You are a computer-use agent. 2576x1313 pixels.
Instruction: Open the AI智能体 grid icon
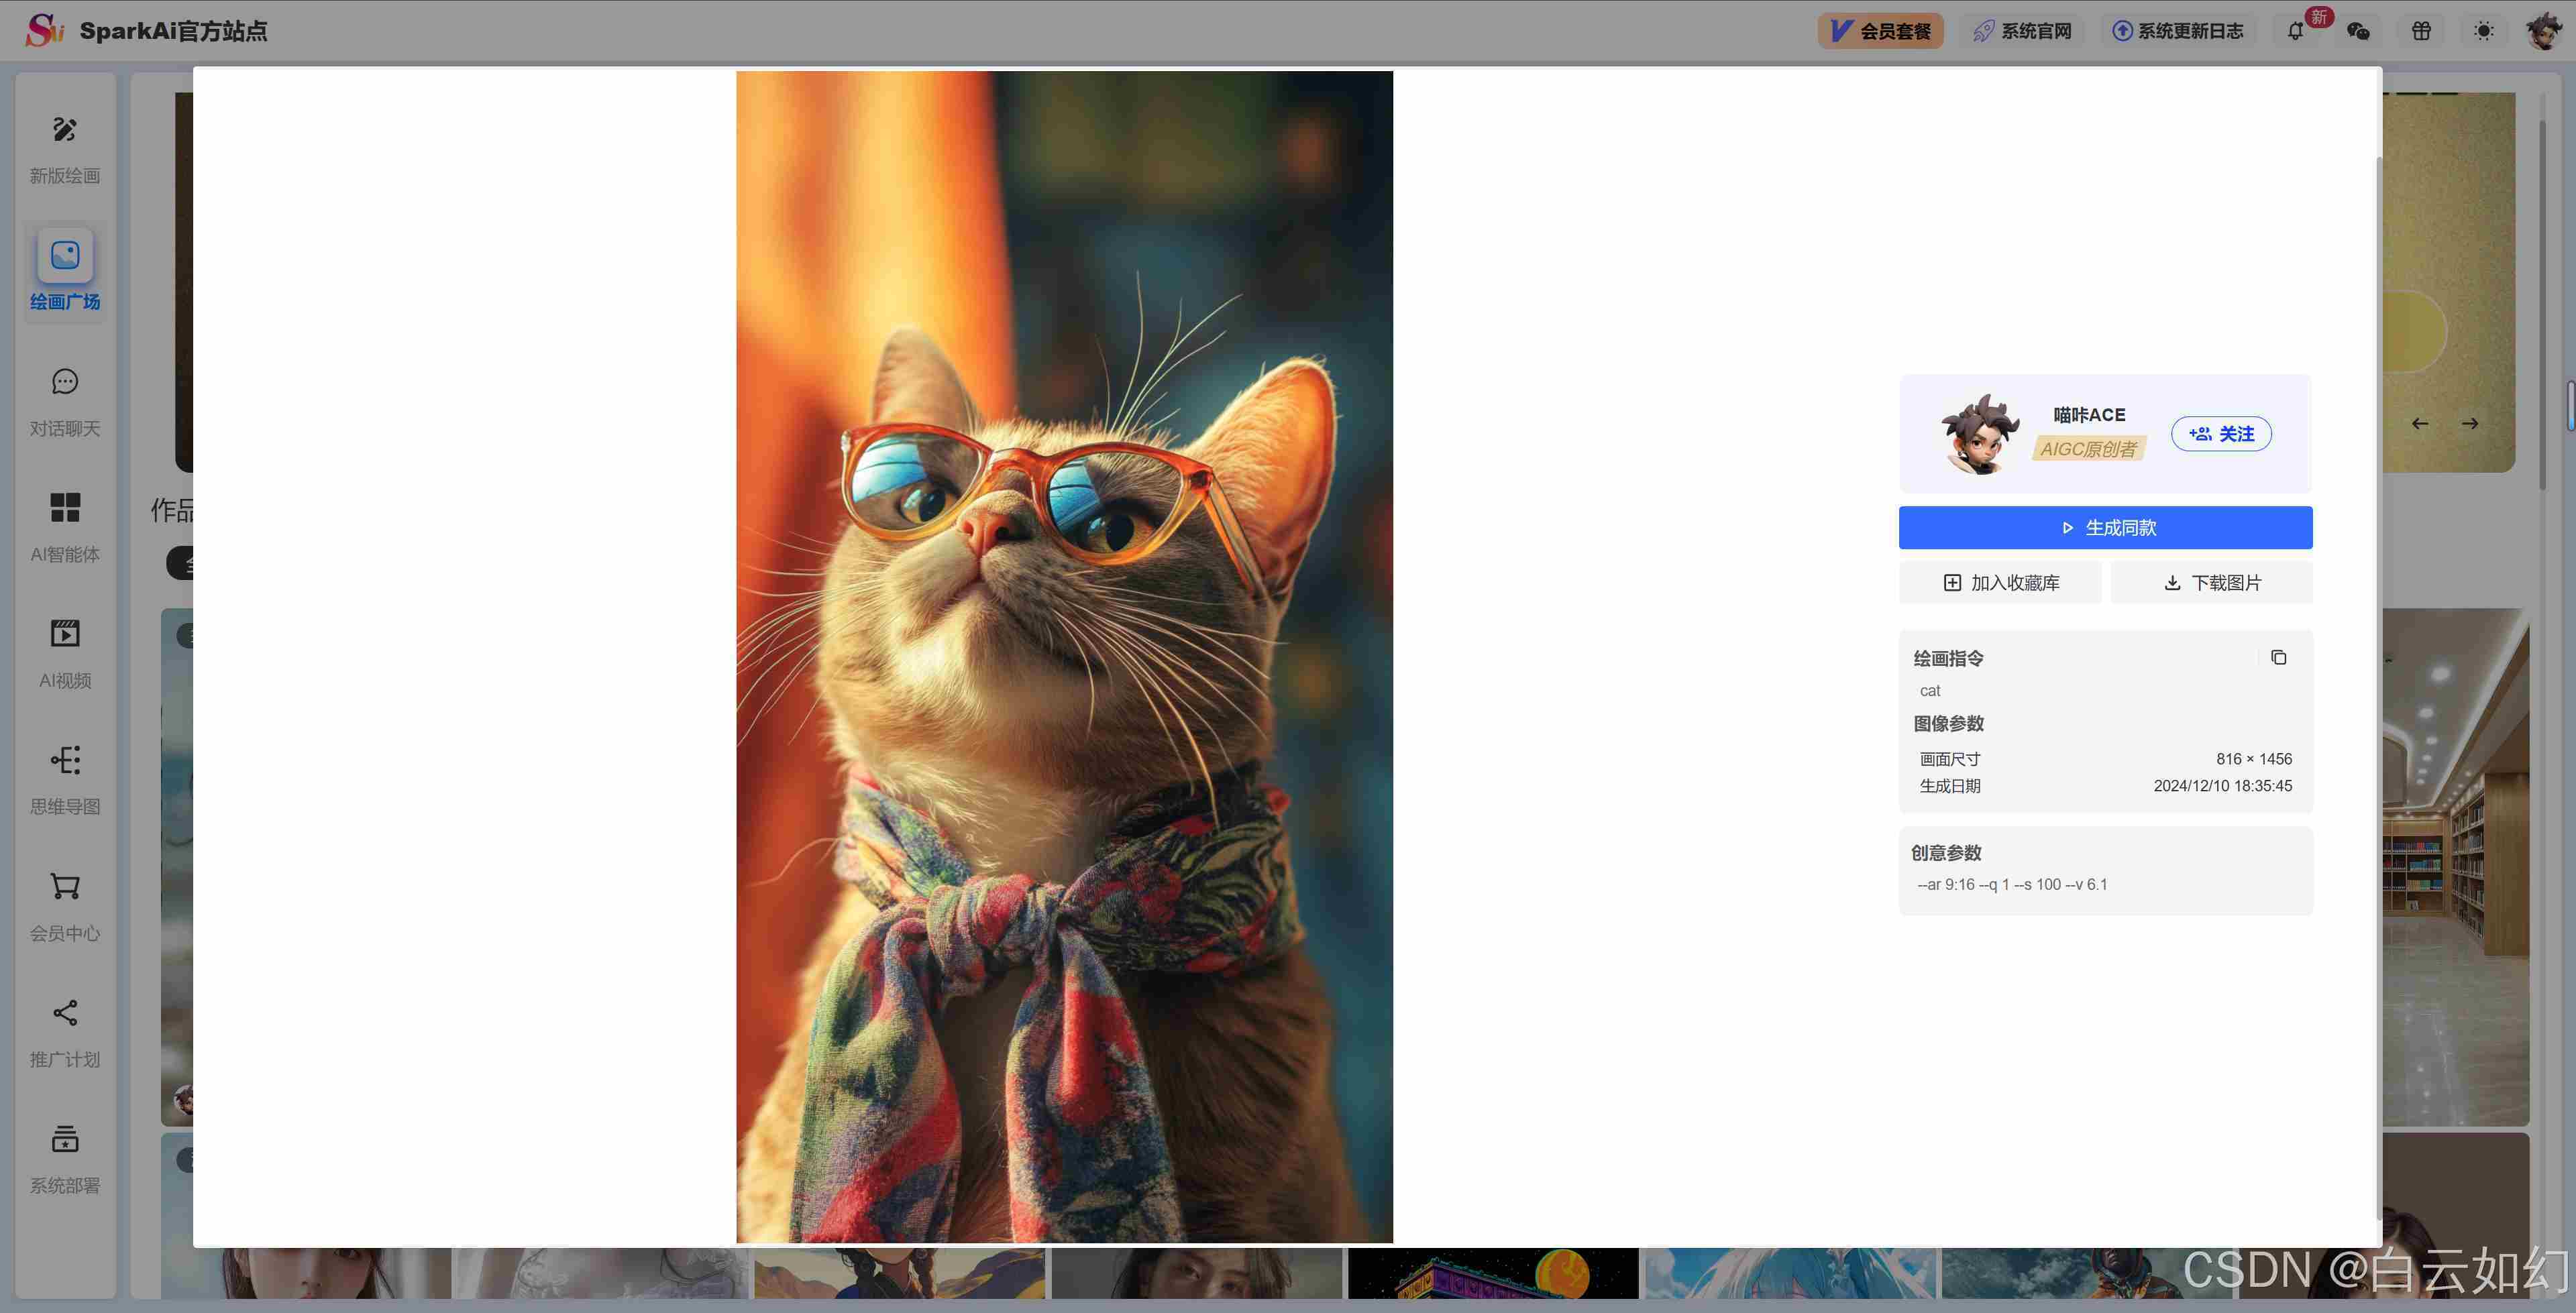pyautogui.click(x=65, y=508)
